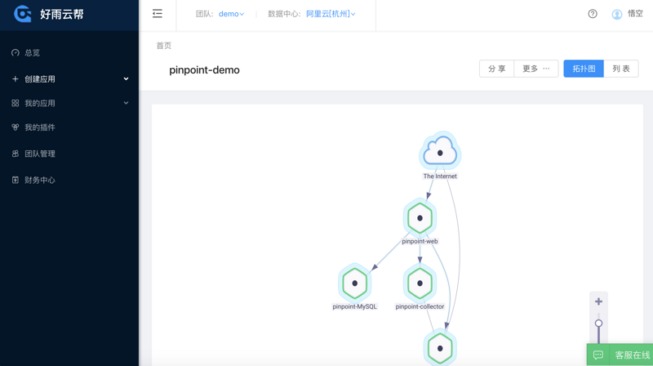Open the 更多 more options button
Image resolution: width=653 pixels, height=366 pixels.
(536, 69)
